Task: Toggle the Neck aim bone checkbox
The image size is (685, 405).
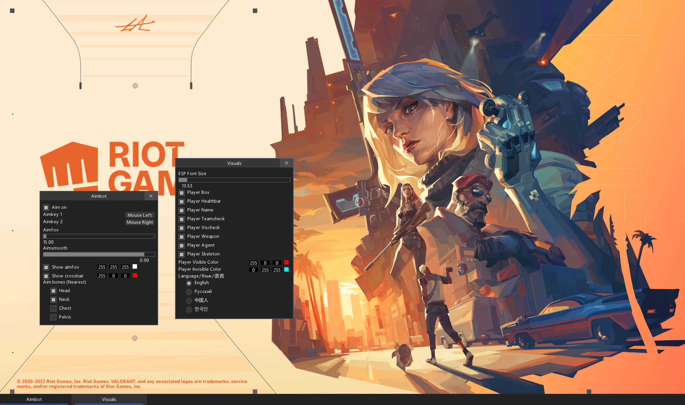Action: (x=53, y=300)
